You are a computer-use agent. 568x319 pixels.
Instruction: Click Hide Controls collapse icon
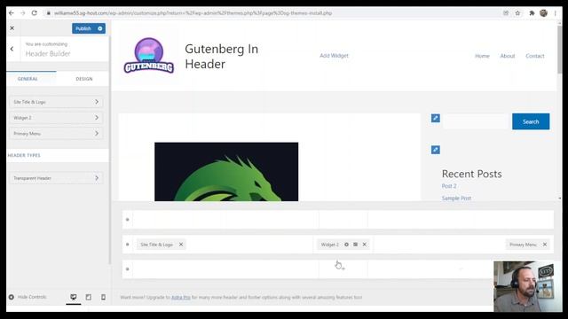coord(12,297)
